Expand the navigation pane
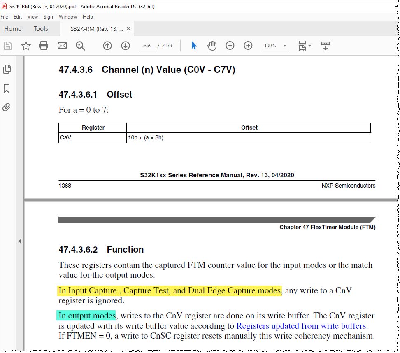 pos(19,242)
